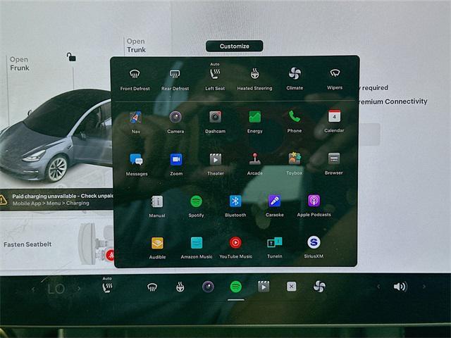This screenshot has height=338, width=451.
Task: Launch Theater from the app grid
Action: [x=216, y=164]
